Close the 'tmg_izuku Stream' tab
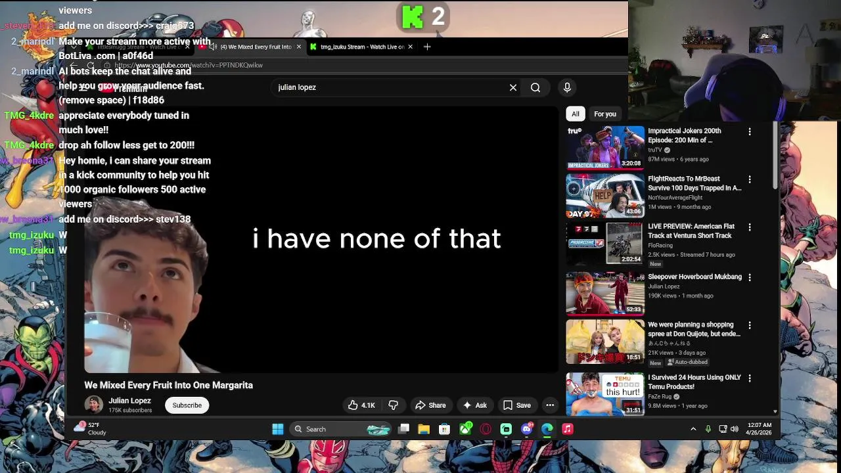 tap(411, 47)
